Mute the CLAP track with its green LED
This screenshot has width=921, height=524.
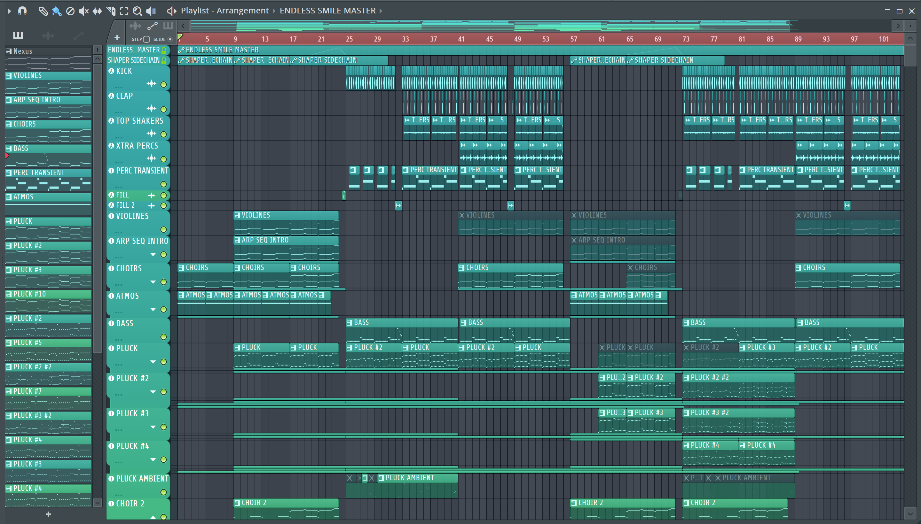click(163, 109)
